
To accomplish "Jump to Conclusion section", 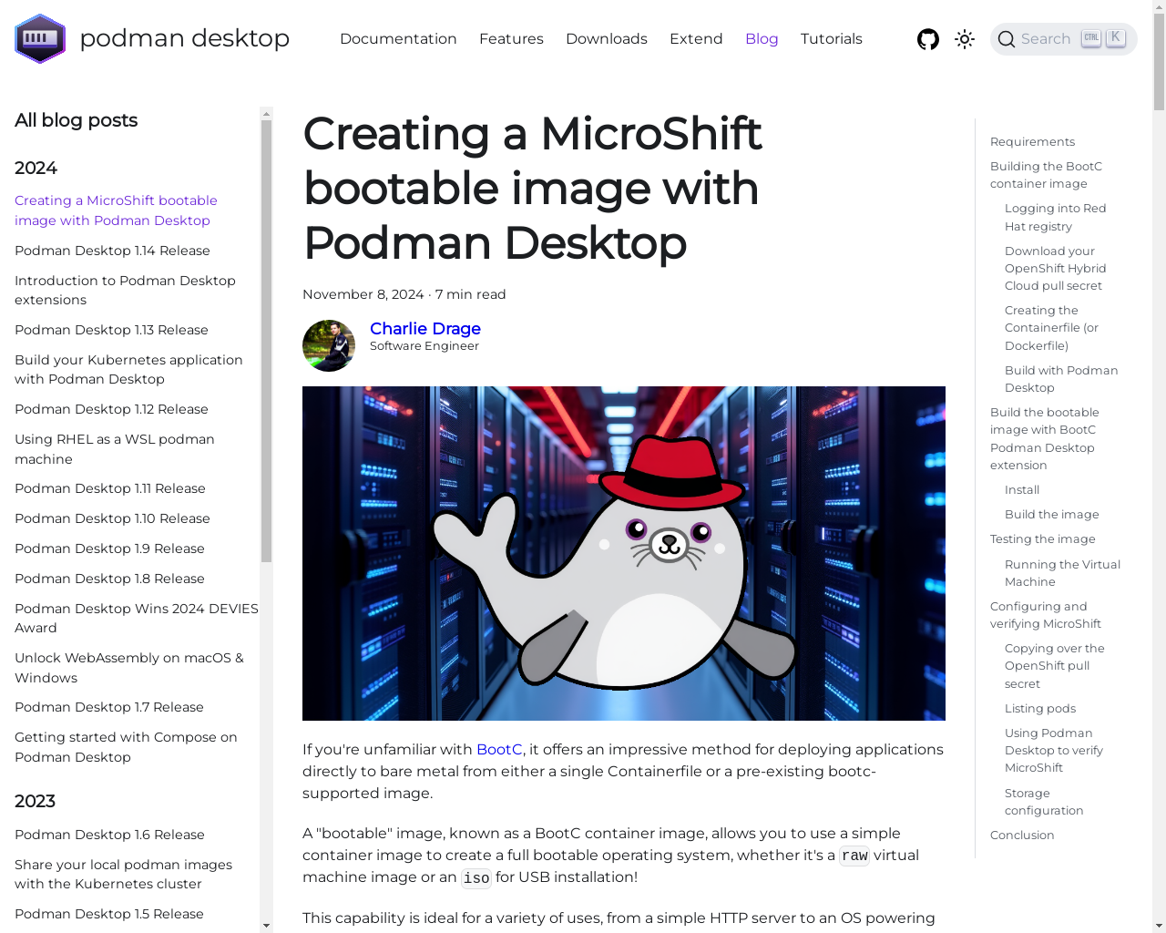I will click(x=1022, y=835).
